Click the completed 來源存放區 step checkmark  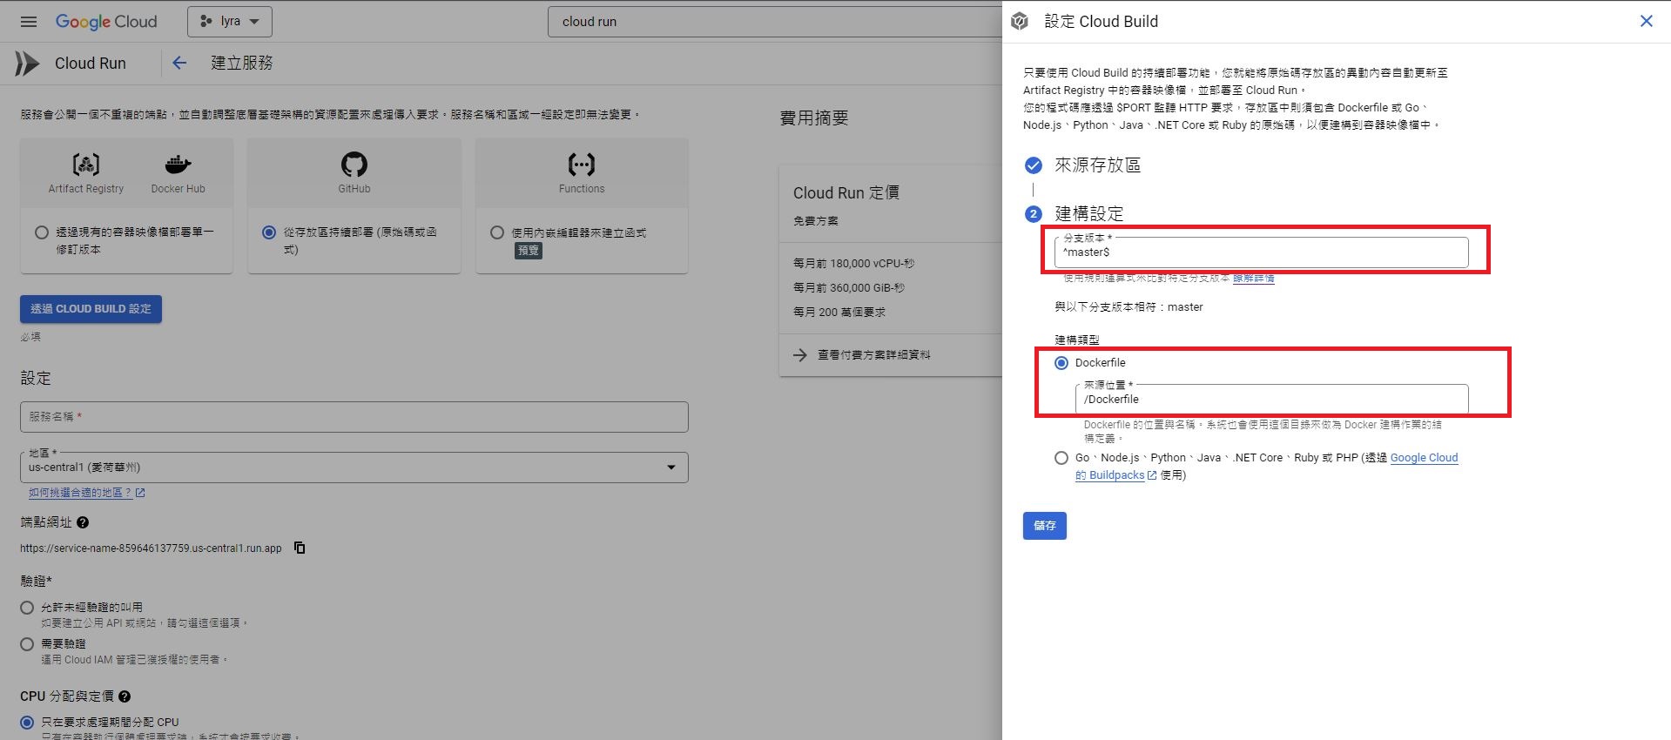(x=1034, y=165)
